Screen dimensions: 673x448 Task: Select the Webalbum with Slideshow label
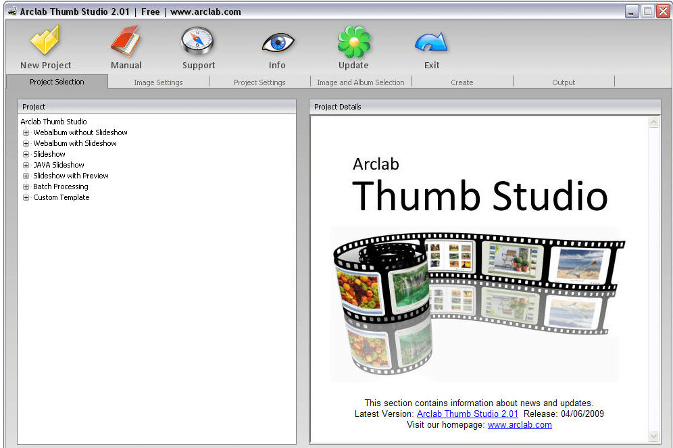75,143
